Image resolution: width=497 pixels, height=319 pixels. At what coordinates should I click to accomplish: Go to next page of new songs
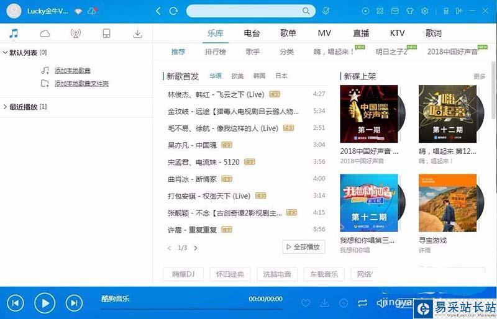coord(196,248)
